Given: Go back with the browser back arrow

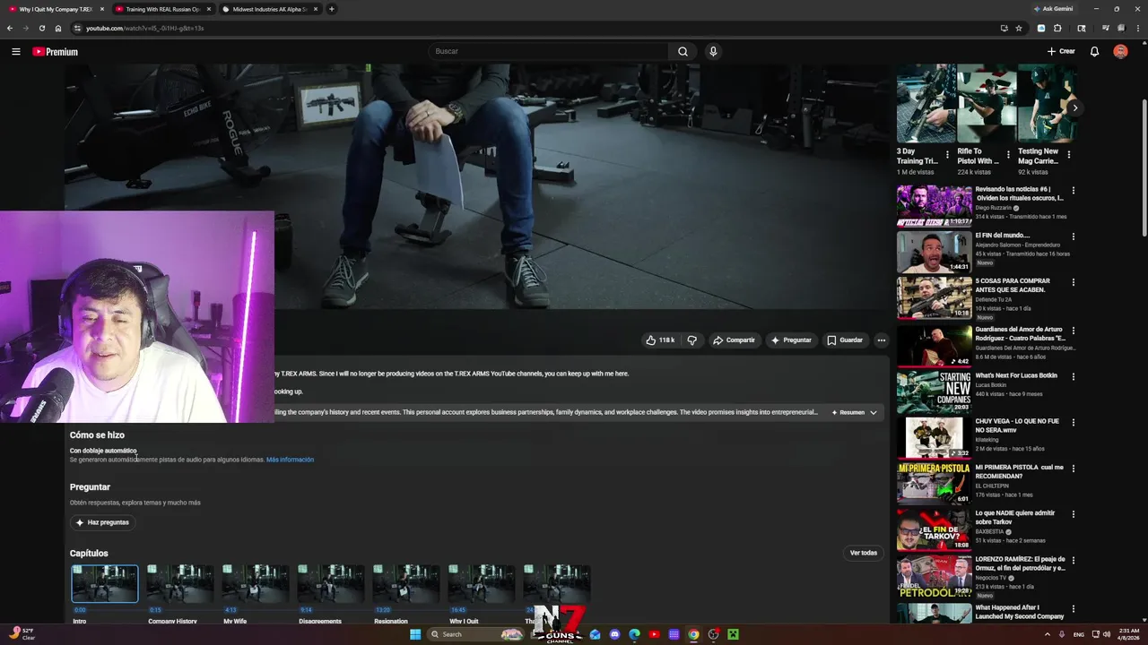Looking at the screenshot, I should 10,28.
